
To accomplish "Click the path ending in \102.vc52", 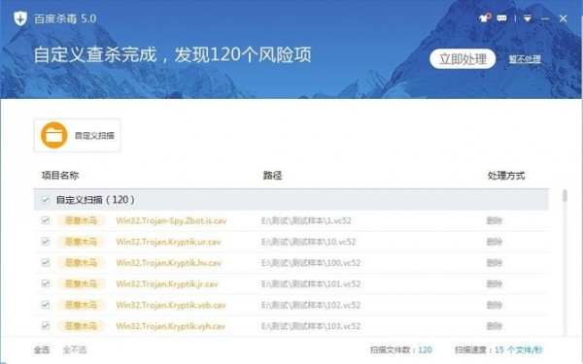I will pyautogui.click(x=311, y=305).
